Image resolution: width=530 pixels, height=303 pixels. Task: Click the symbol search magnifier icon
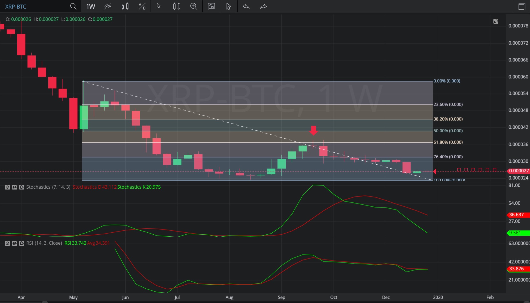73,6
